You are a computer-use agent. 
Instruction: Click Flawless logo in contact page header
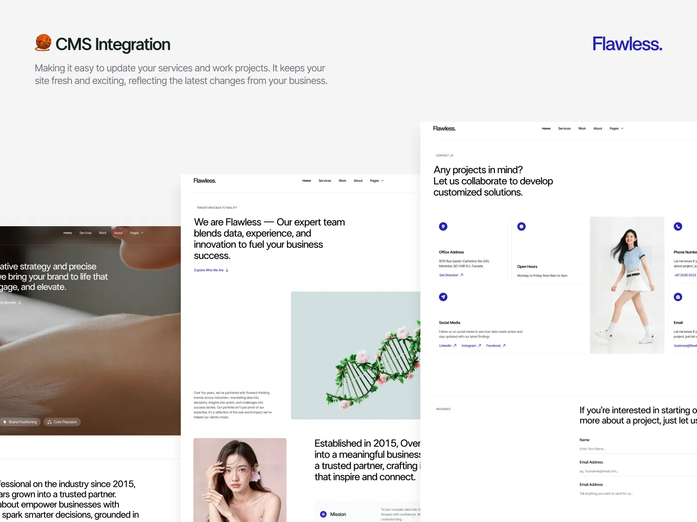pyautogui.click(x=444, y=128)
